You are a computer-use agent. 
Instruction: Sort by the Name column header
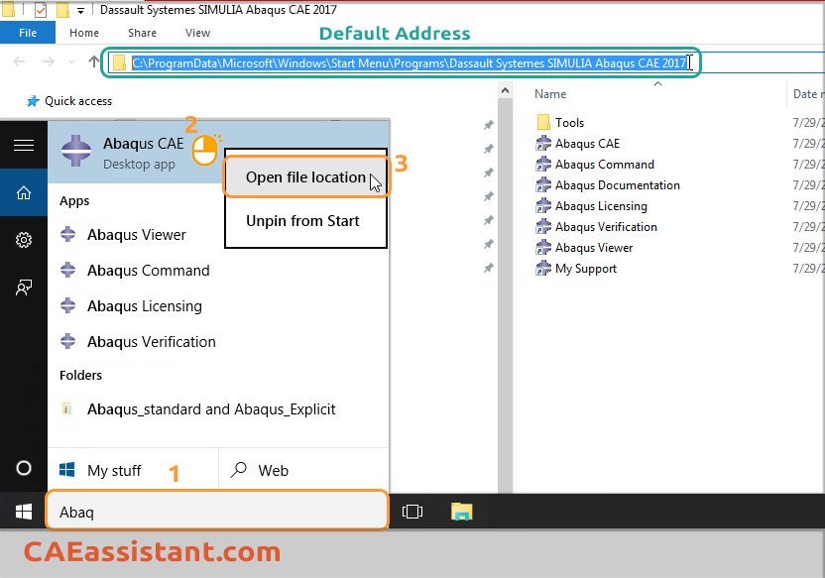(x=550, y=93)
